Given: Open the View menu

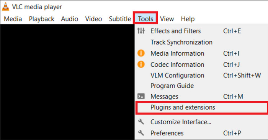Looking at the screenshot, I should (167, 19).
